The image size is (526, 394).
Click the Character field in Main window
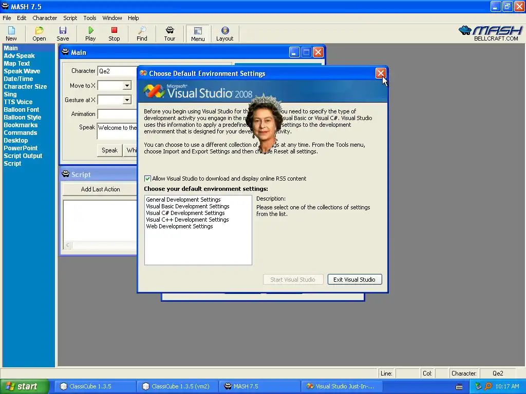pyautogui.click(x=117, y=71)
